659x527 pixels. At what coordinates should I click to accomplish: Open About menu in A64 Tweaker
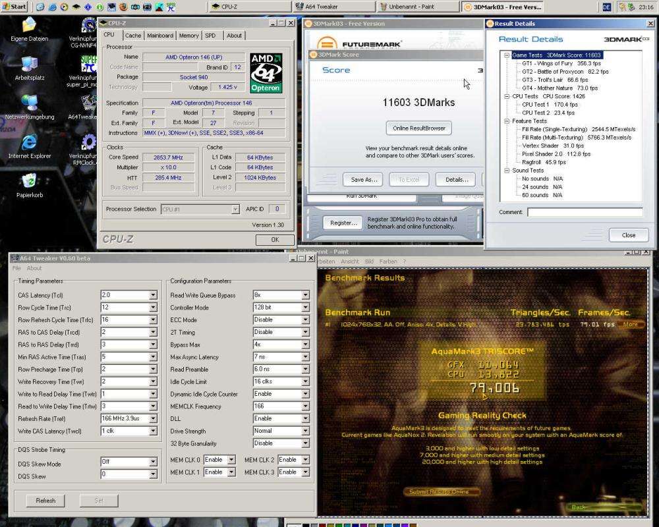(x=34, y=268)
